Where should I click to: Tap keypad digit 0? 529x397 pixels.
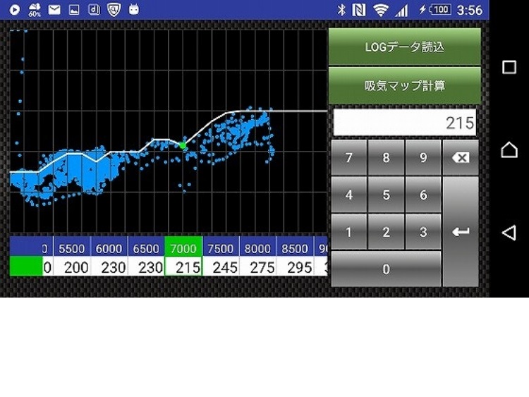387,269
